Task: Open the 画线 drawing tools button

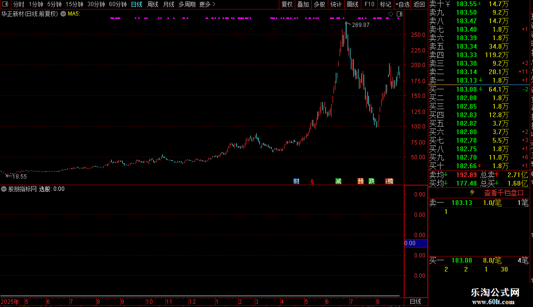Action: (352, 4)
